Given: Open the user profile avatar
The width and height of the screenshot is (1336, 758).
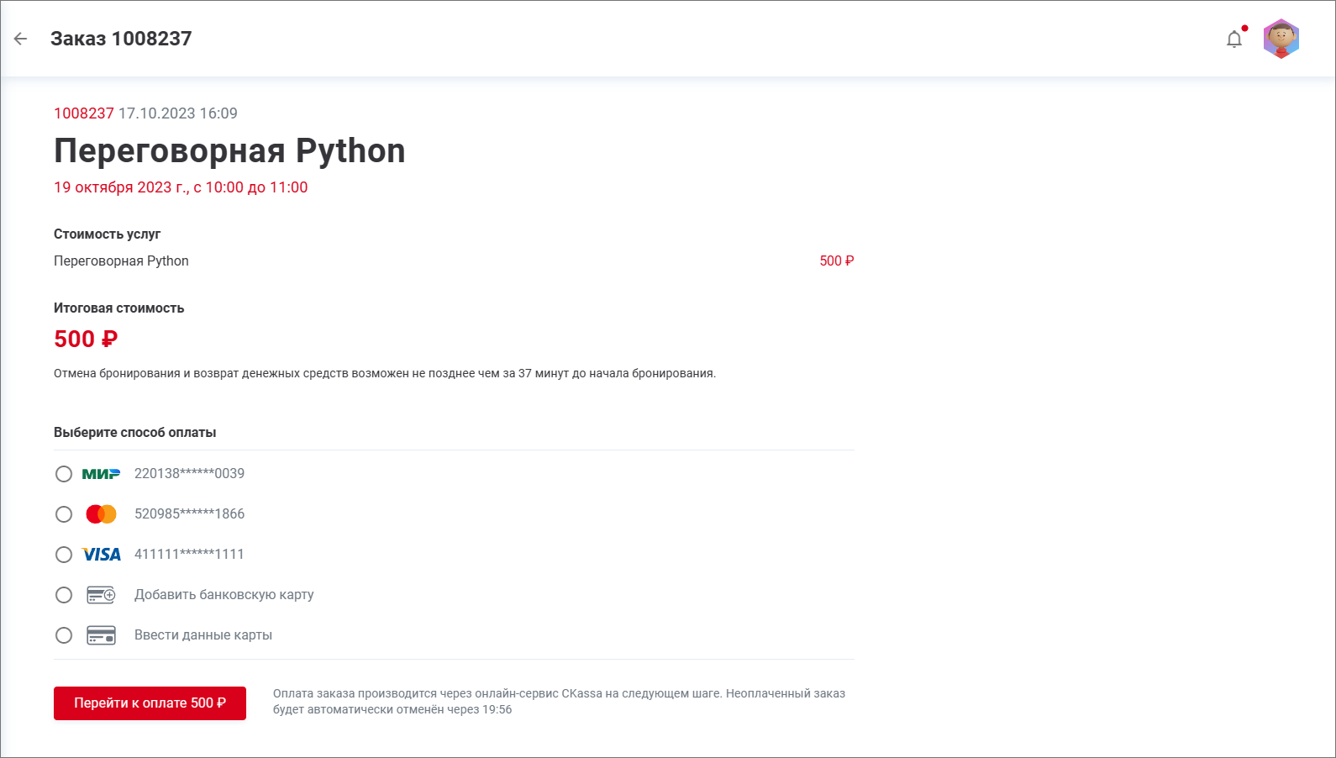Looking at the screenshot, I should pos(1281,39).
